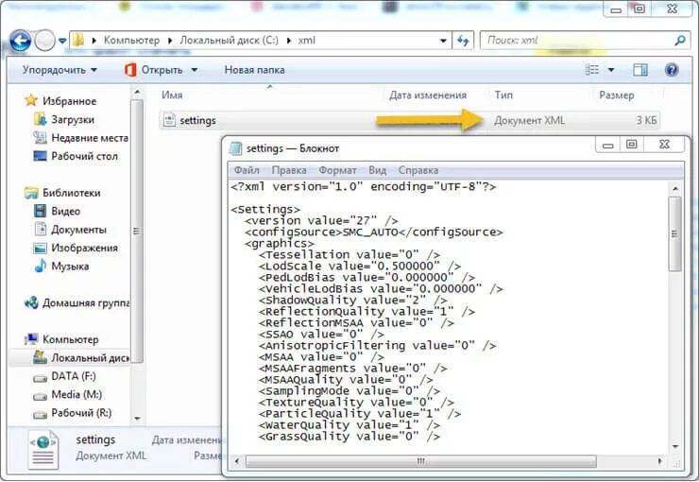699x482 pixels.
Task: Click the folder icon in address bar
Action: click(x=78, y=40)
